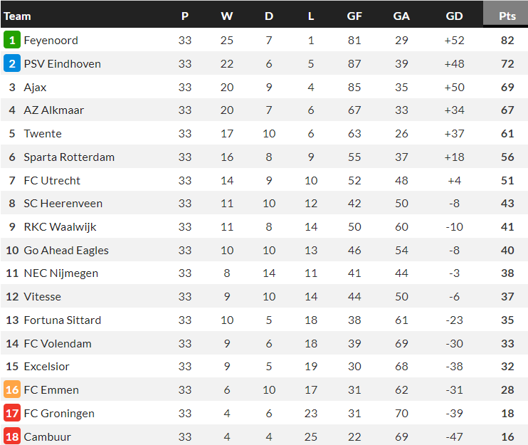Click the green position 1 badge
This screenshot has height=445, width=528.
point(12,41)
